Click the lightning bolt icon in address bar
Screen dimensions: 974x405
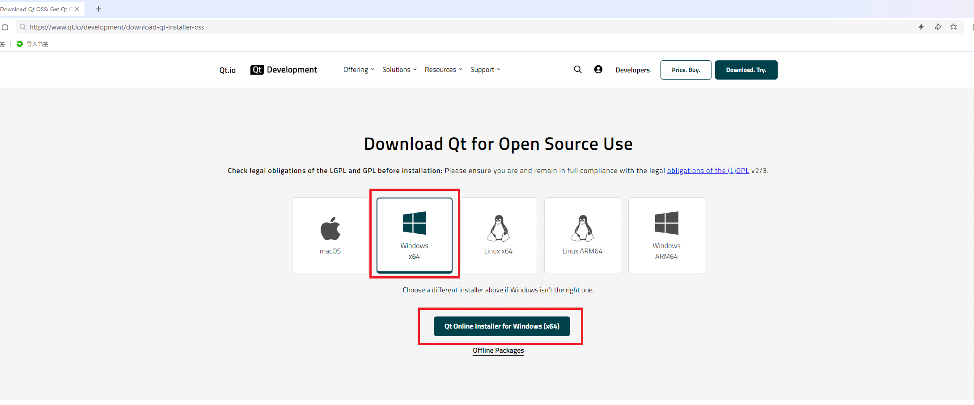click(921, 27)
